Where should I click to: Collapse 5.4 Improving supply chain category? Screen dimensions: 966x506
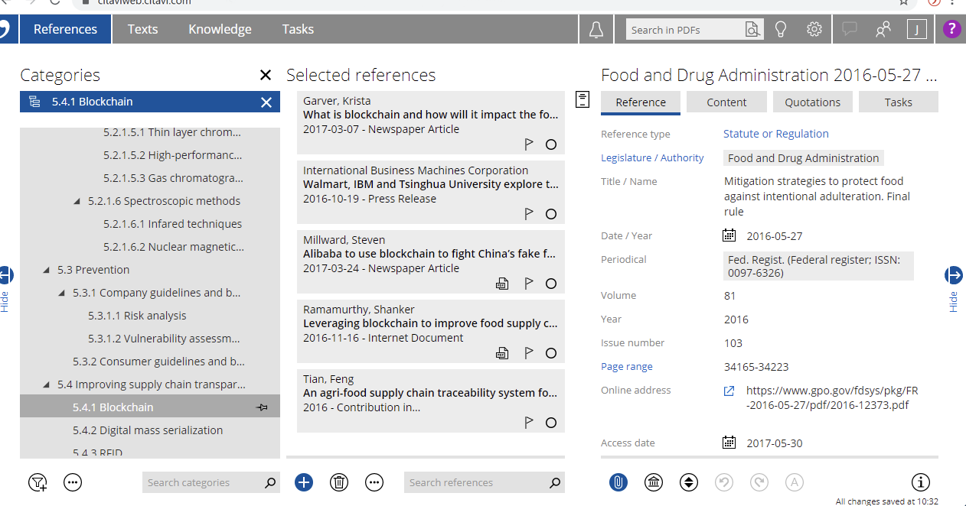[x=47, y=384]
